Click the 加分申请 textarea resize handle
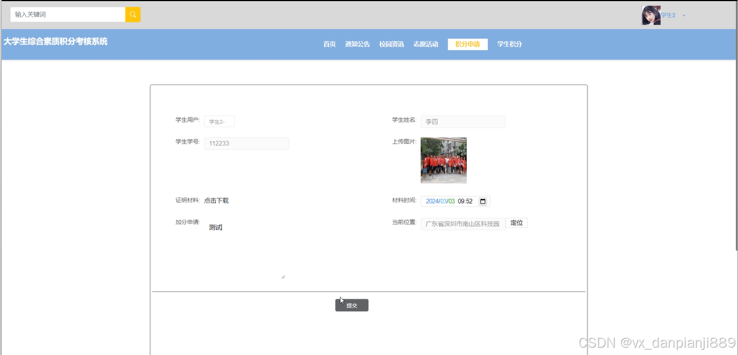This screenshot has height=355, width=738. point(283,277)
